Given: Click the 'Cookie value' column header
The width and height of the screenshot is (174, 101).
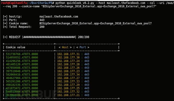Looking at the screenshot, I should [15, 47].
